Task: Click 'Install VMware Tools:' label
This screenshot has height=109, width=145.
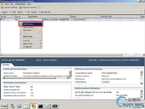Action: (x=12, y=87)
